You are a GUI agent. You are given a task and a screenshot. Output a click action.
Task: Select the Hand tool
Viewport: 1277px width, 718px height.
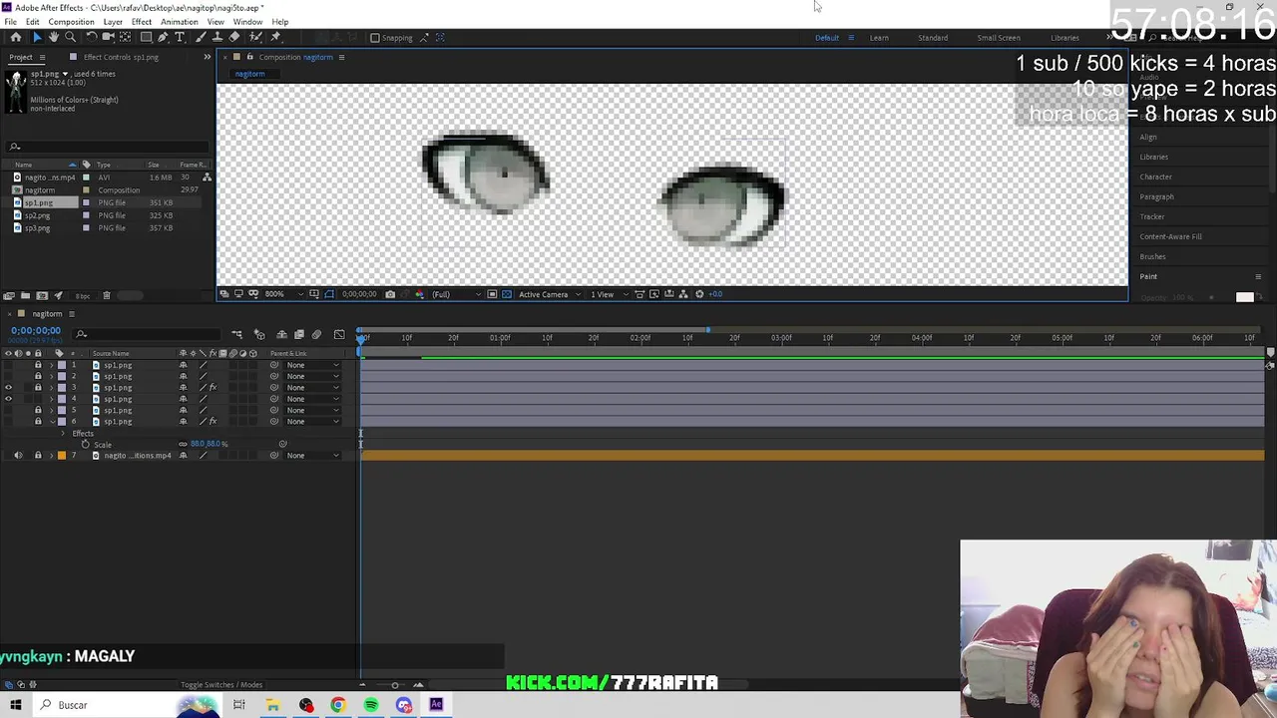(x=54, y=37)
